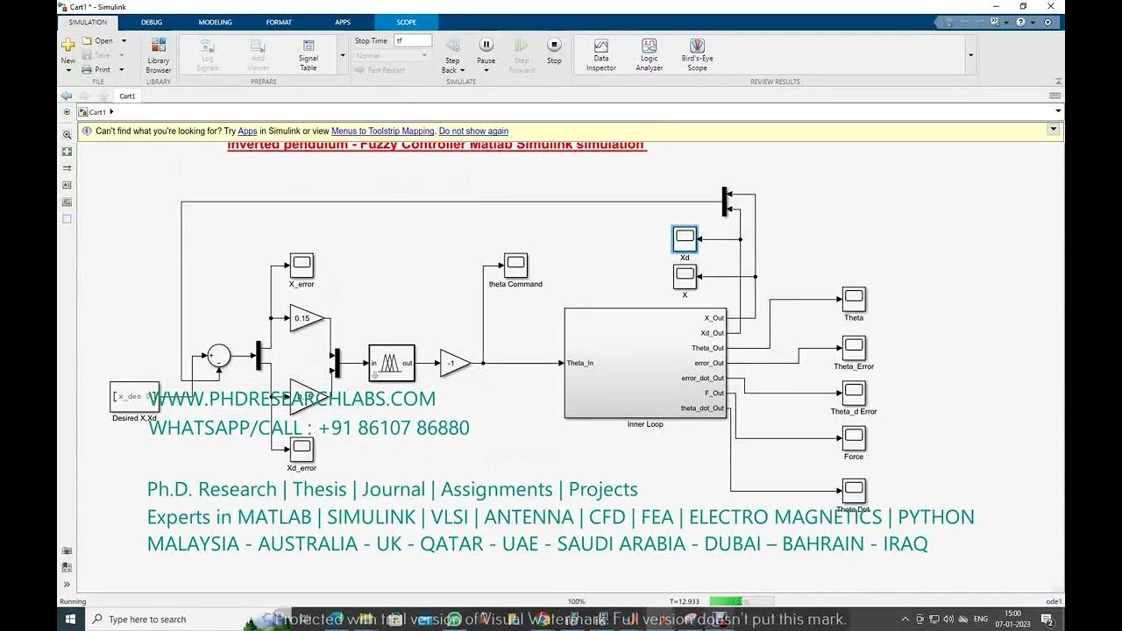The width and height of the screenshot is (1122, 631).
Task: Click the Apps link in the notification
Action: pos(247,131)
